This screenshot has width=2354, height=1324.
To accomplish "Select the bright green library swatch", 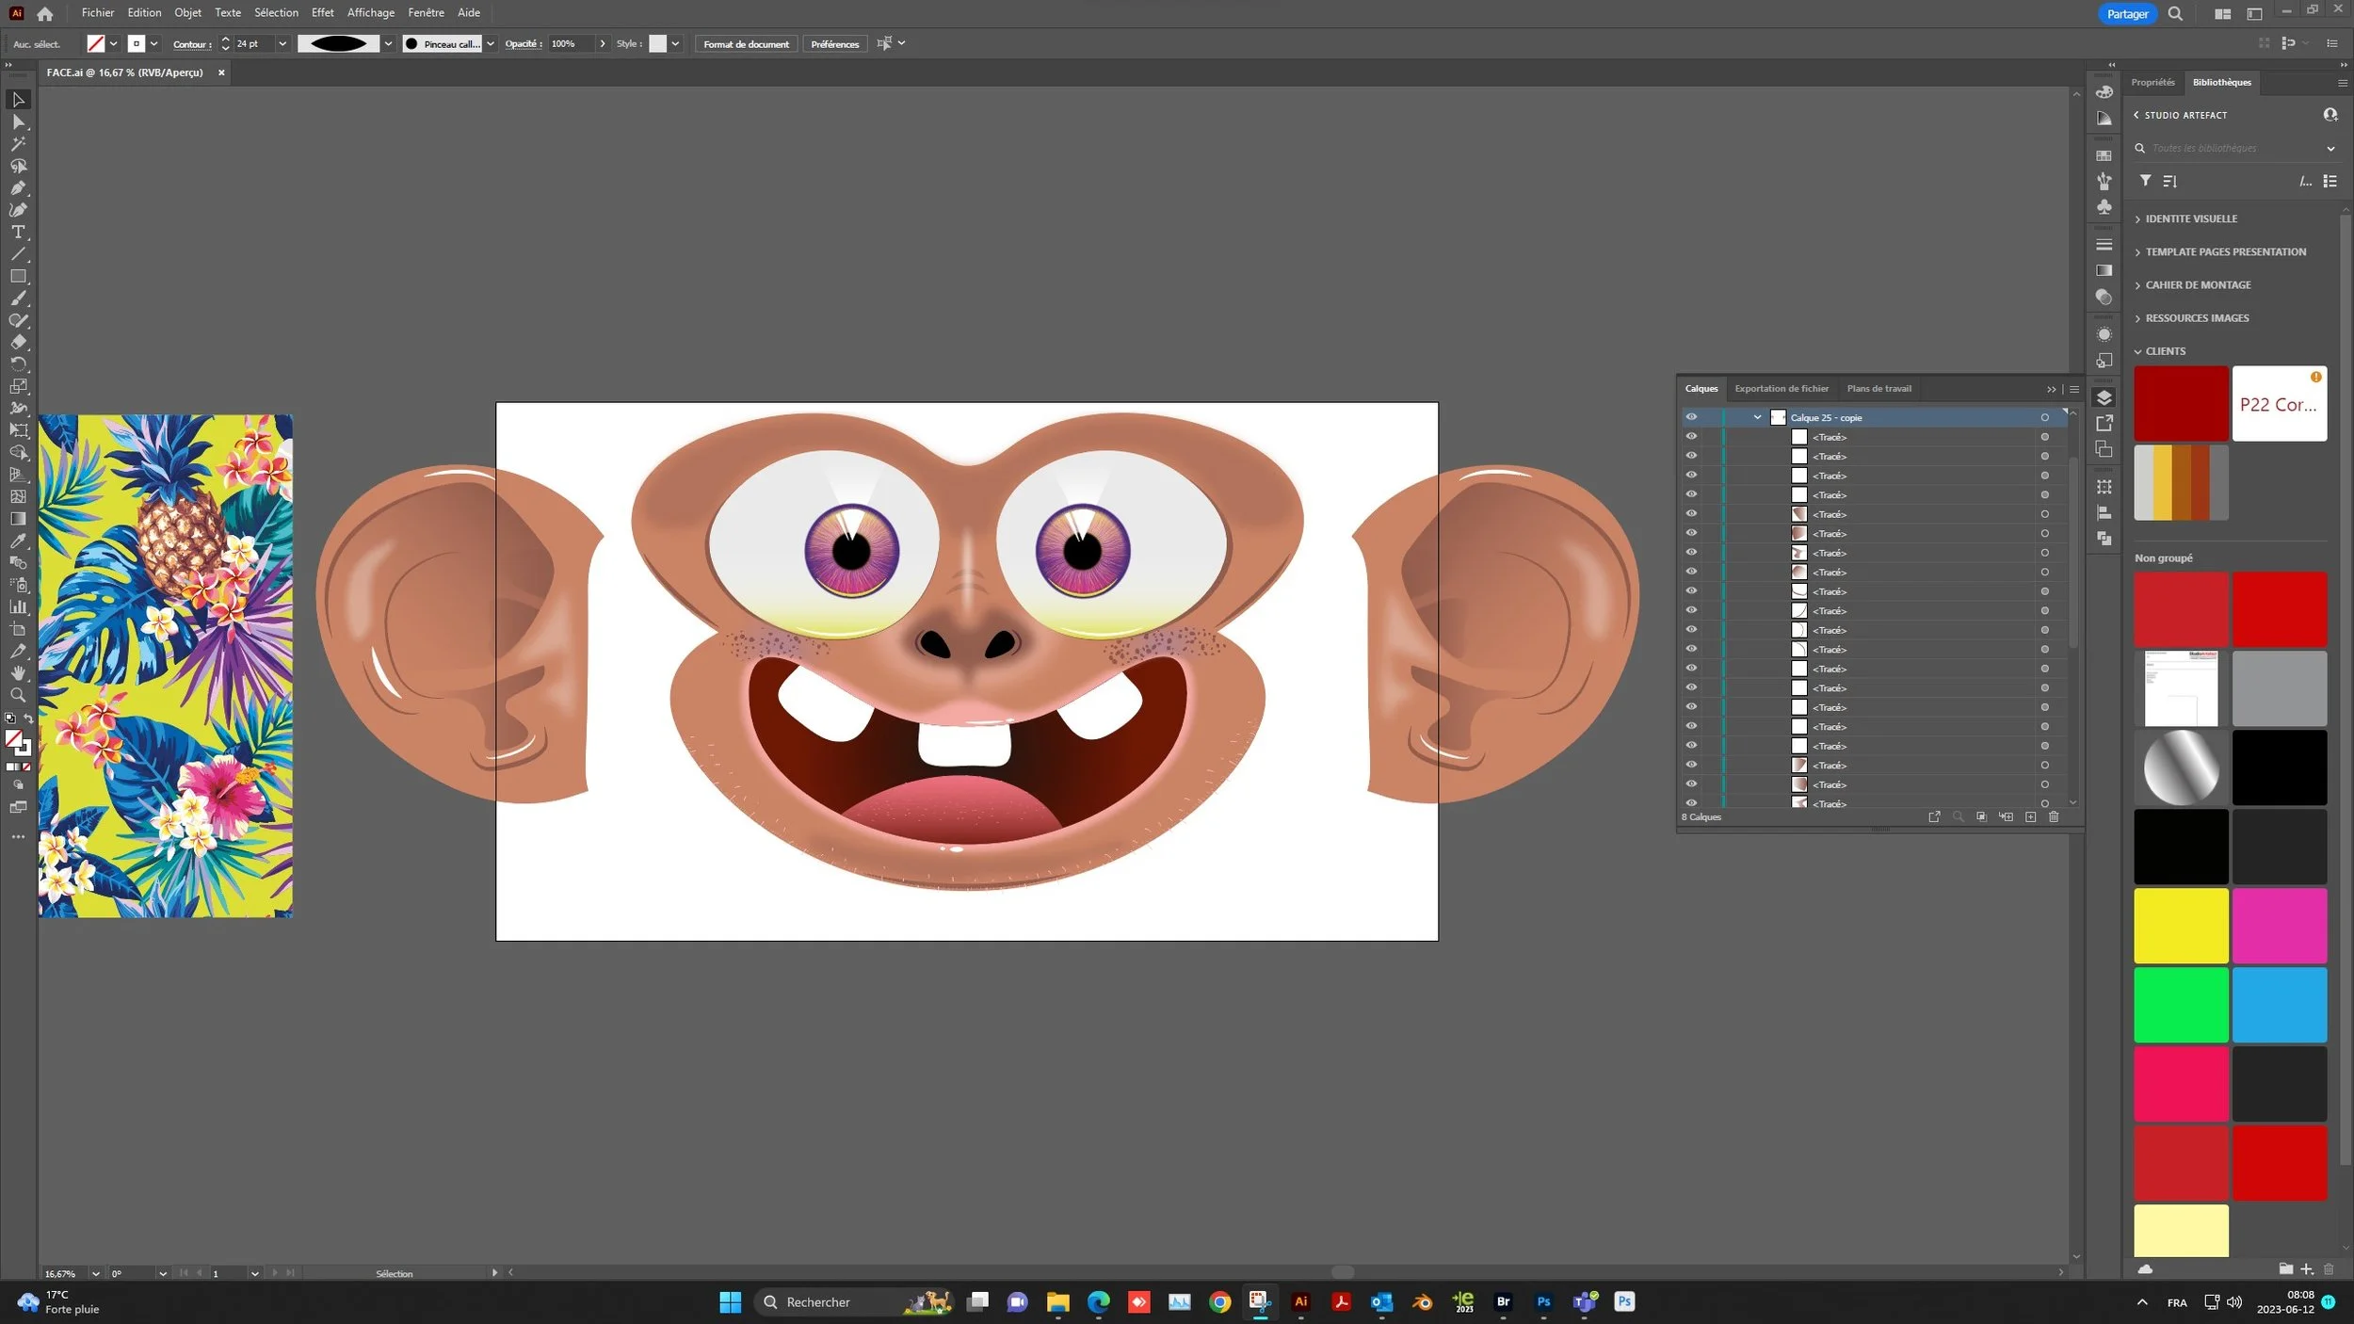I will tap(2181, 1005).
